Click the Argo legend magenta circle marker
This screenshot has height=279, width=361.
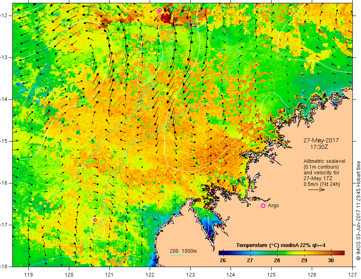(263, 206)
